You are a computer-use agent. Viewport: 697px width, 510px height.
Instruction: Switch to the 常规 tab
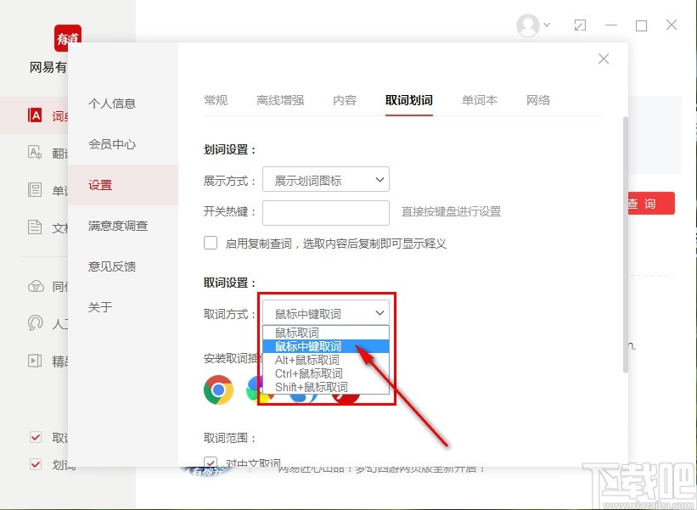coord(216,100)
